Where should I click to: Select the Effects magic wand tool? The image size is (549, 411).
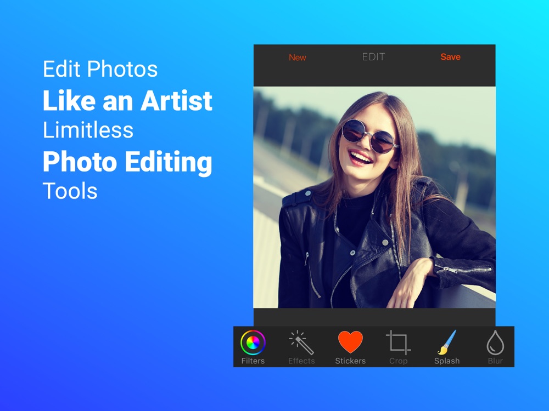301,347
